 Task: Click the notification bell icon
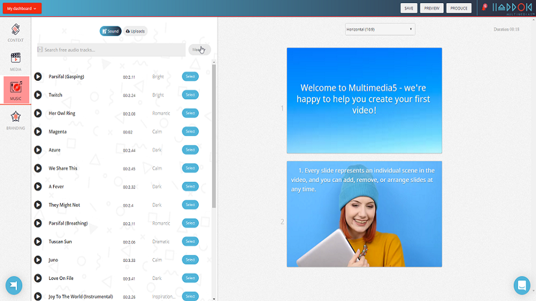coord(484,7)
